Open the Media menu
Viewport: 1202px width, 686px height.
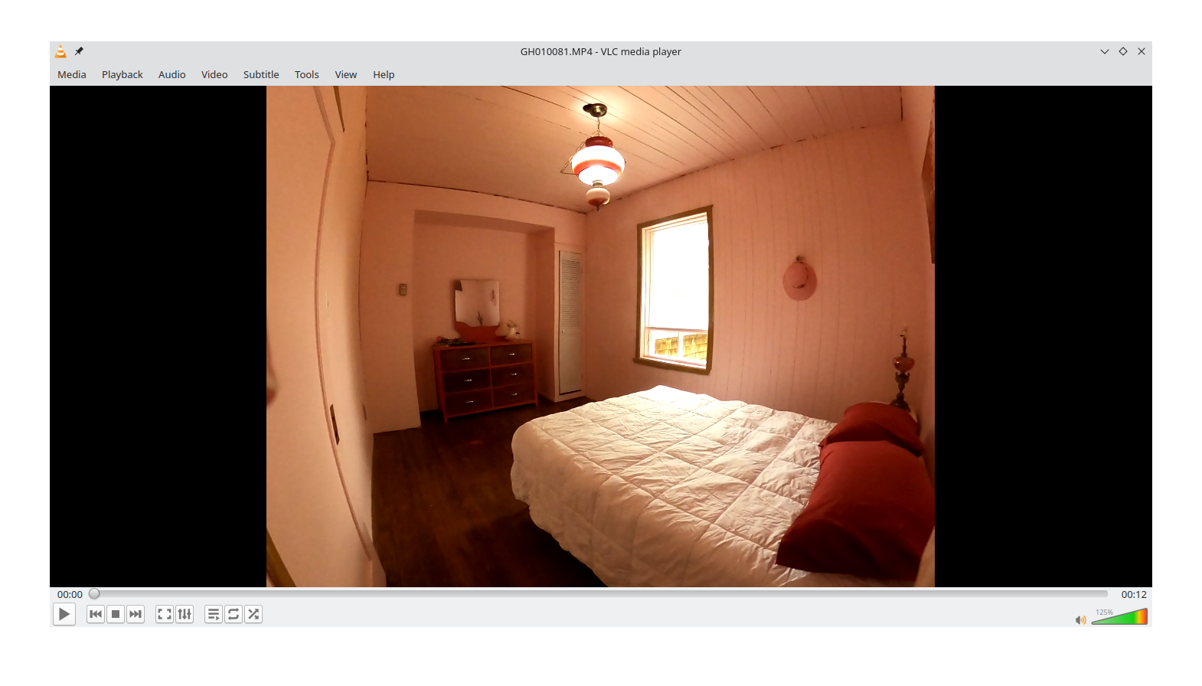pyautogui.click(x=72, y=74)
